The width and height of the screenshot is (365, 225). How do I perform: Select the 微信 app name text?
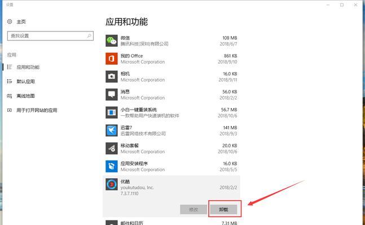click(125, 38)
